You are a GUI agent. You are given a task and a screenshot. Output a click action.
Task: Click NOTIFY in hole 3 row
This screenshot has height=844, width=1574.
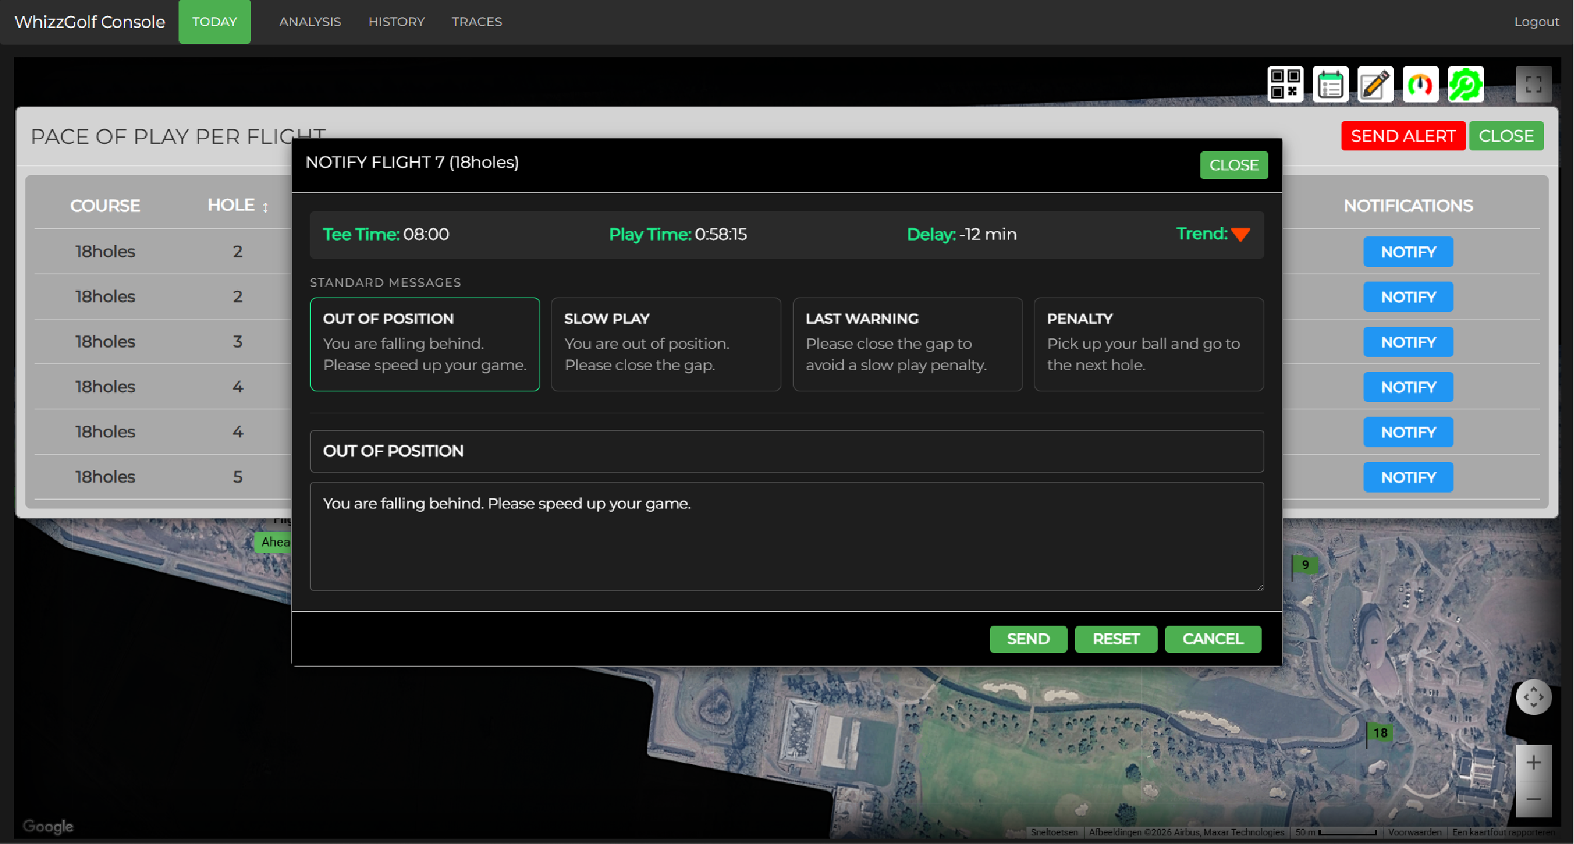pos(1408,342)
